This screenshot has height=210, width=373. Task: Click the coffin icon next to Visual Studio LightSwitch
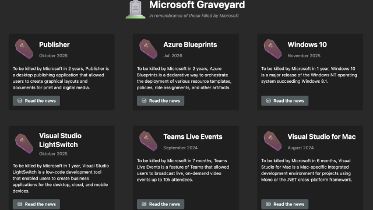(x=24, y=143)
